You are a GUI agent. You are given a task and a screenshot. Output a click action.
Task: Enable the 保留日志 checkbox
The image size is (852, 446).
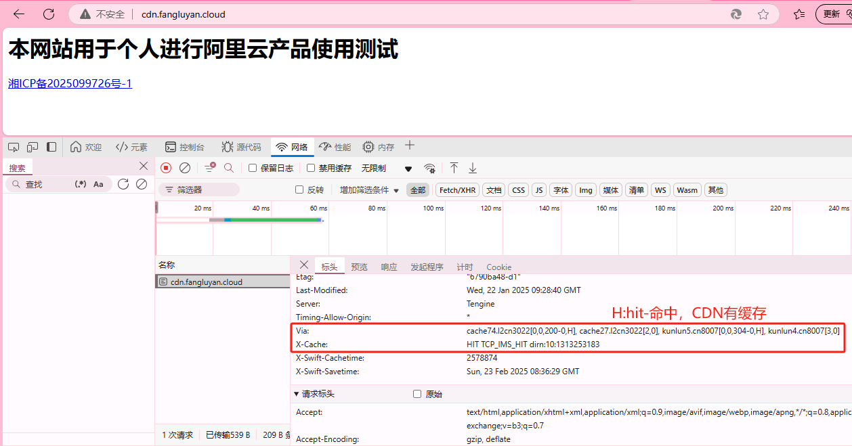(x=253, y=168)
